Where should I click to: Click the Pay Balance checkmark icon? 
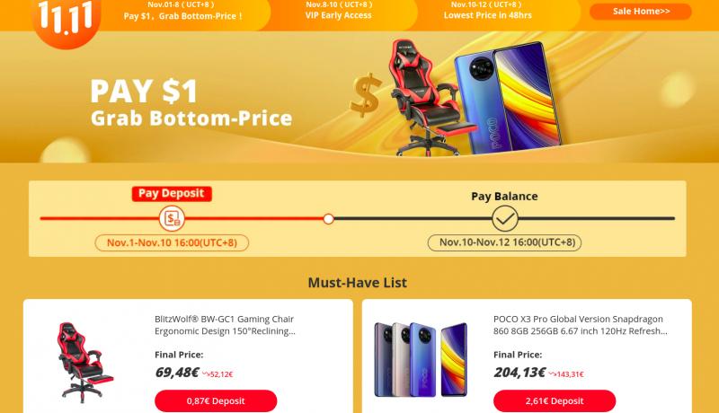pyautogui.click(x=505, y=218)
